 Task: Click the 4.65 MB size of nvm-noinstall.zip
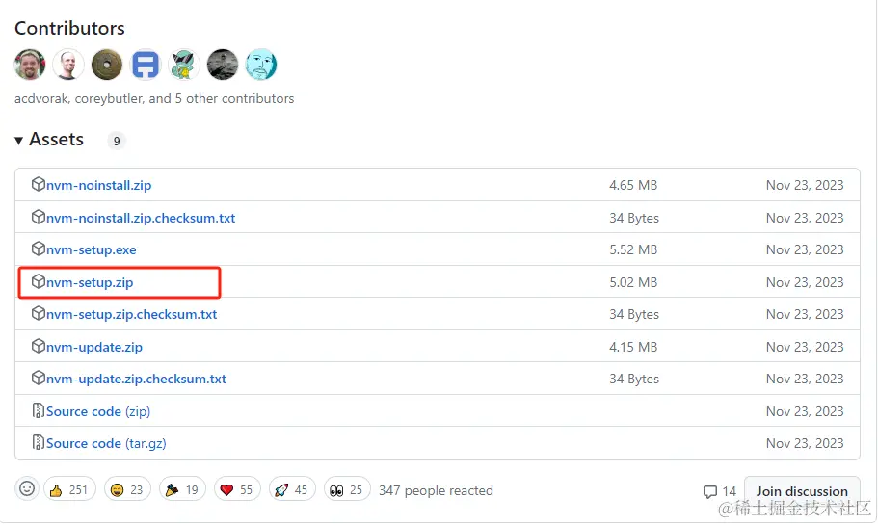coord(633,185)
